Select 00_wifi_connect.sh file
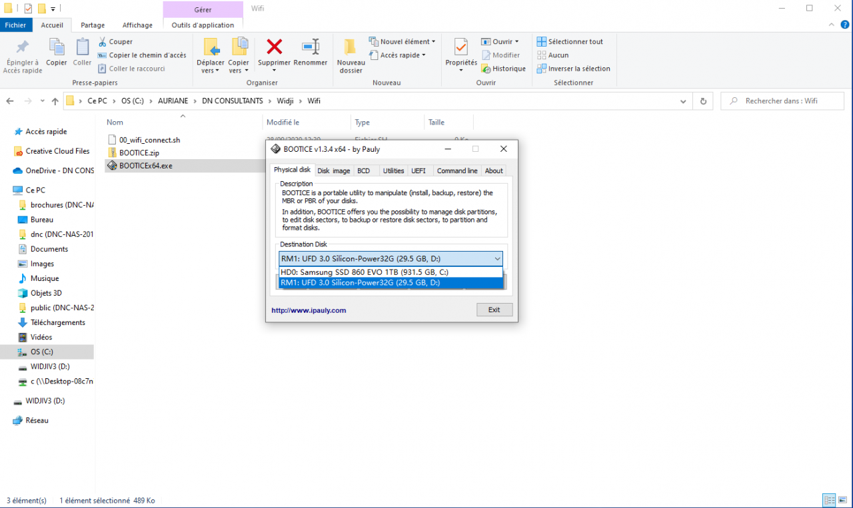853x508 pixels. (x=144, y=140)
